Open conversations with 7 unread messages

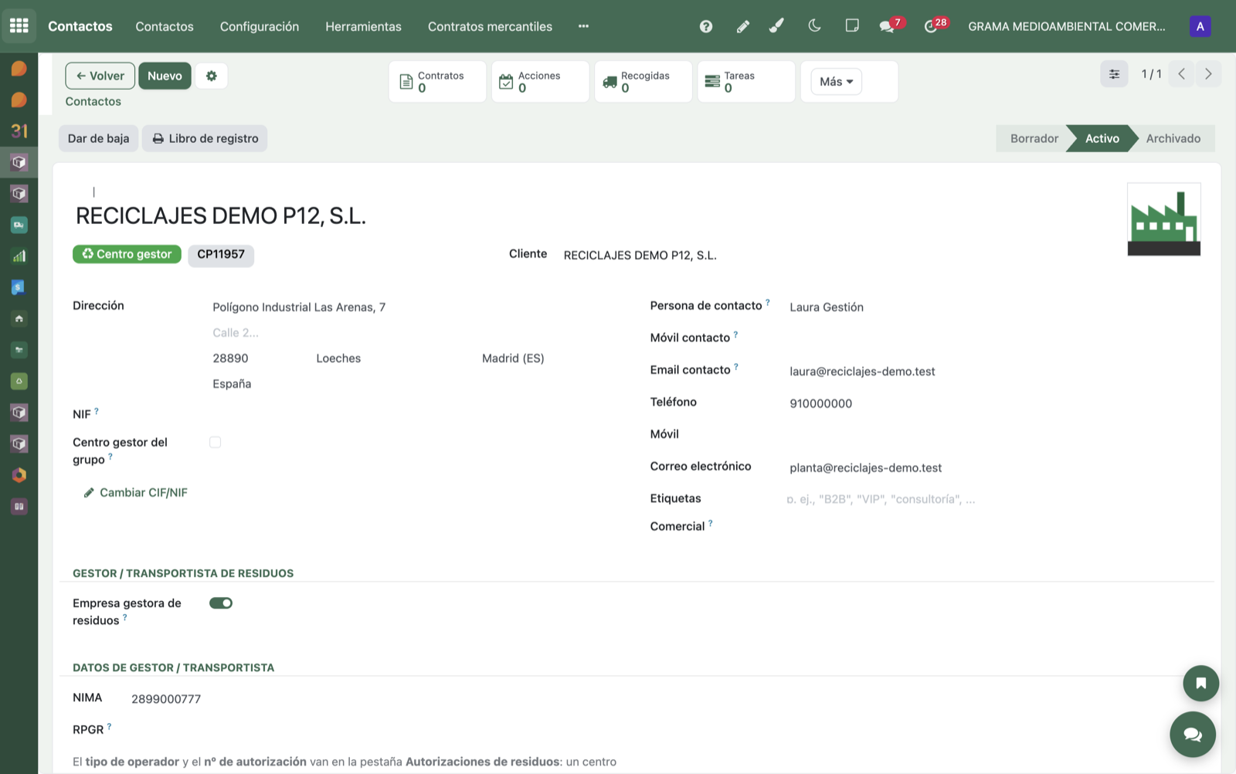[x=891, y=25]
